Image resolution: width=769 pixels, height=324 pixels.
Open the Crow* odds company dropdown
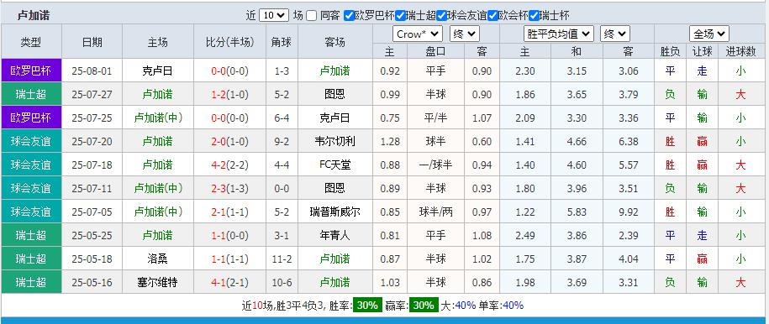click(418, 34)
